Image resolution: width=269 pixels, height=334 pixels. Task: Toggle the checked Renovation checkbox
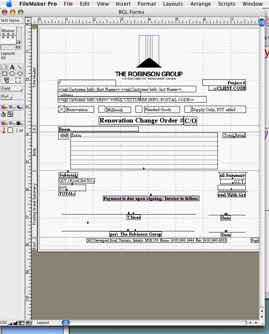pyautogui.click(x=62, y=109)
